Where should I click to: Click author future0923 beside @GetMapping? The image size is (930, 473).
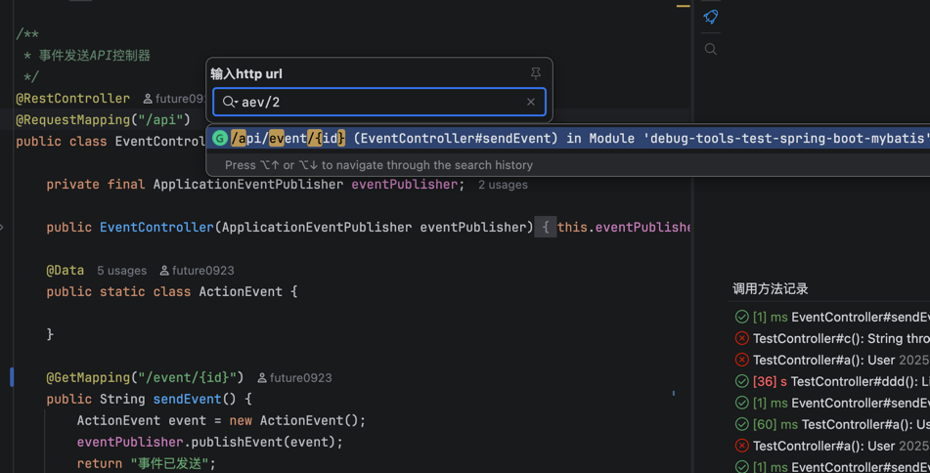[x=300, y=378]
